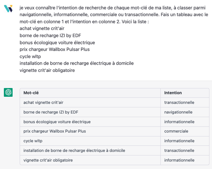Select the "vignette crit'air obligatoire" table cell
This screenshot has height=169, width=212.
pyautogui.click(x=48, y=160)
